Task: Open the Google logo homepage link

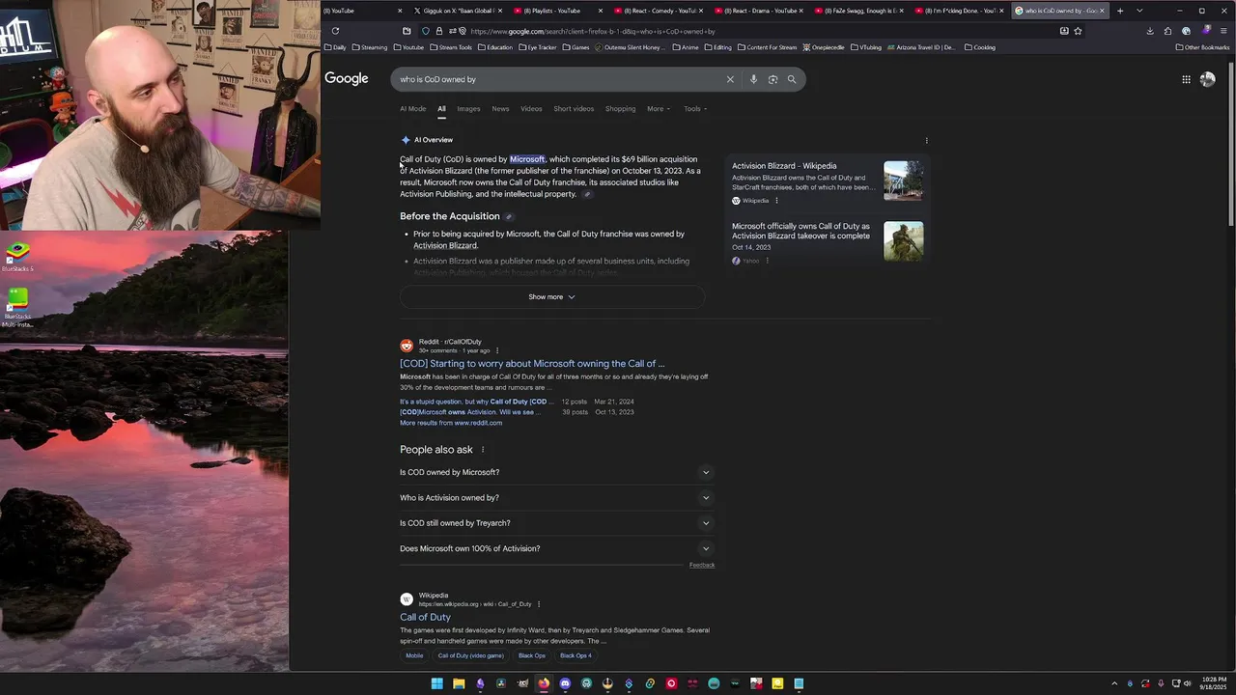Action: [346, 79]
